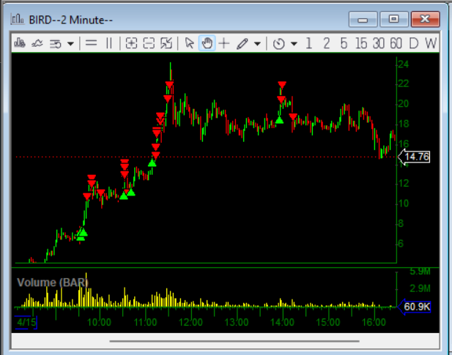Click the 14:00 time axis label

[x=282, y=322]
